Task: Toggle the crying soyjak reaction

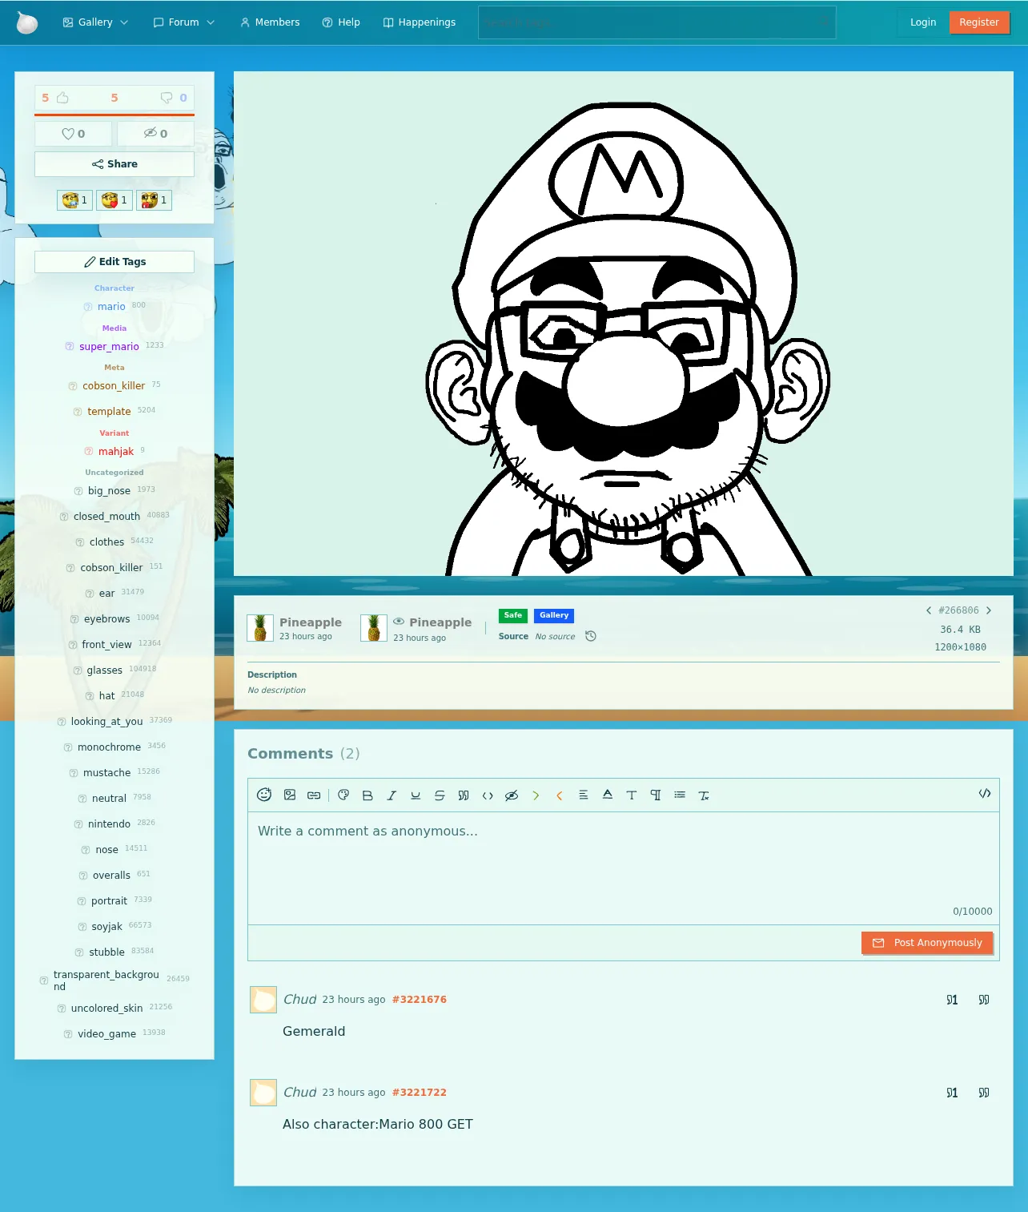Action: click(x=75, y=200)
